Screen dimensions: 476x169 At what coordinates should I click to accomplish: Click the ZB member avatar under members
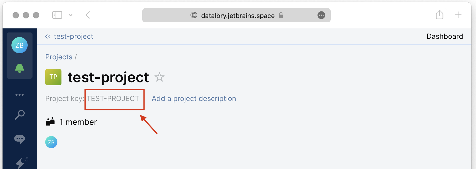point(51,142)
